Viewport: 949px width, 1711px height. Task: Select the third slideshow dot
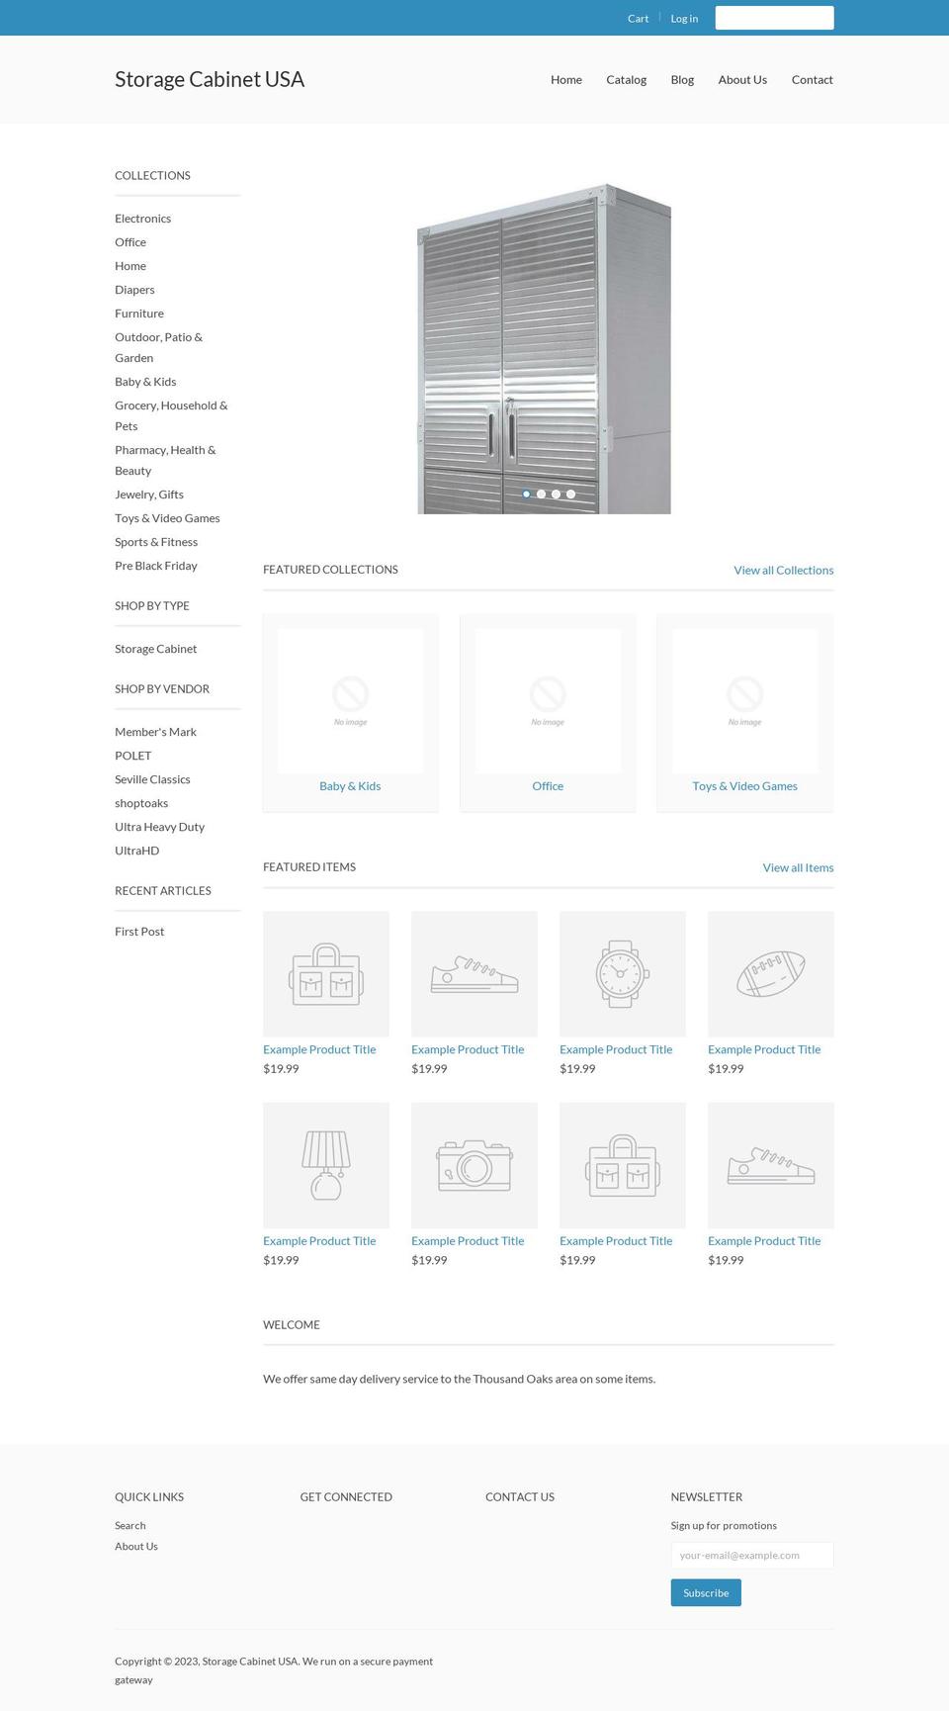click(x=557, y=494)
